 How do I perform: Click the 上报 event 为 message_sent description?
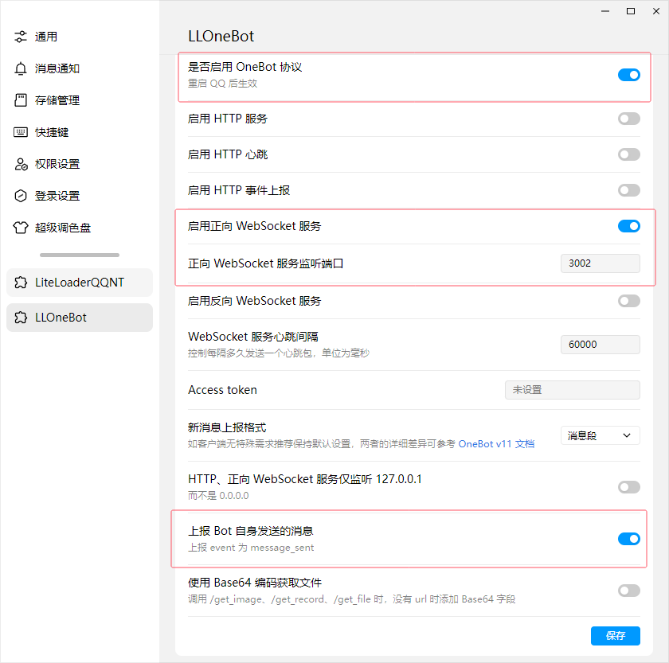point(251,548)
